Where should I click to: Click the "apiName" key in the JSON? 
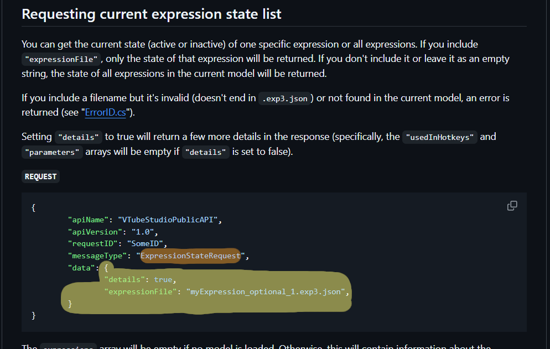[x=87, y=220]
